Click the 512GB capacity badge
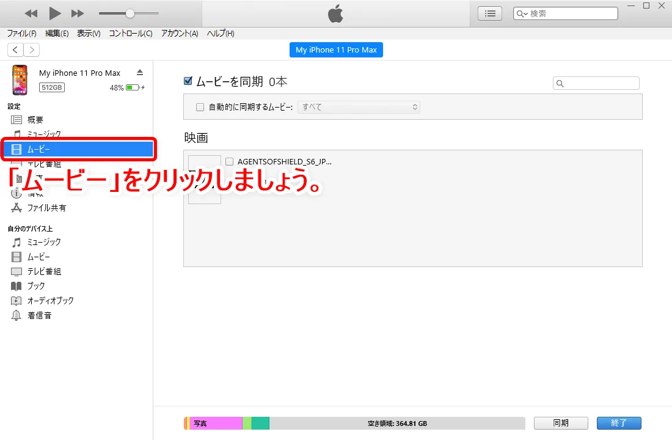The height and width of the screenshot is (440, 672). pyautogui.click(x=52, y=87)
